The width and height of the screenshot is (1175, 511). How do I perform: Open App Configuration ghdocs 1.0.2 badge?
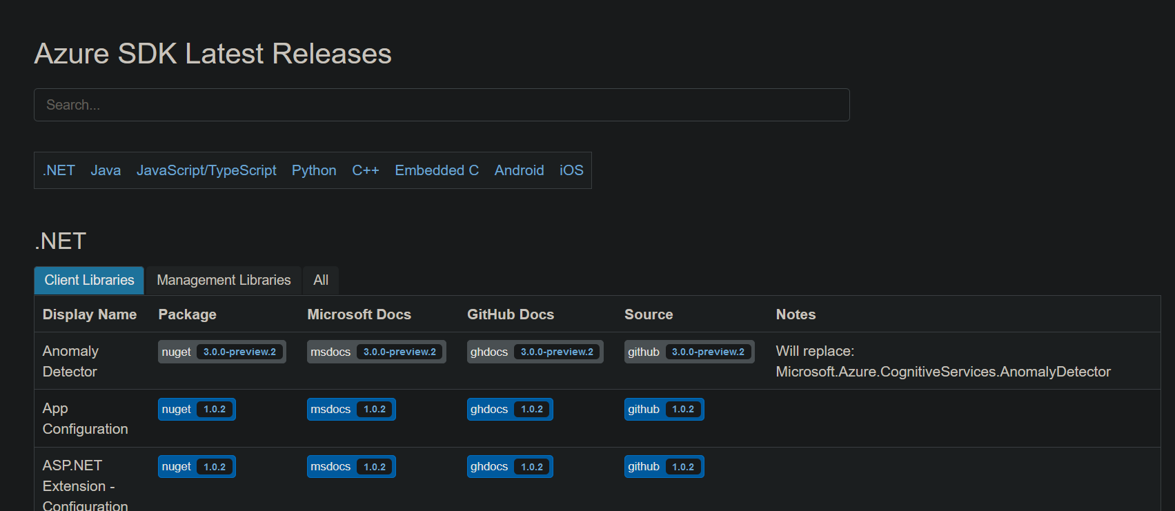click(x=510, y=409)
